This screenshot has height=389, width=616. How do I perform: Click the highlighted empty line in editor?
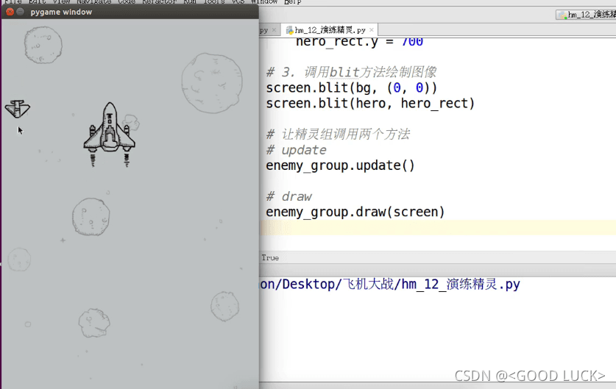(x=438, y=228)
